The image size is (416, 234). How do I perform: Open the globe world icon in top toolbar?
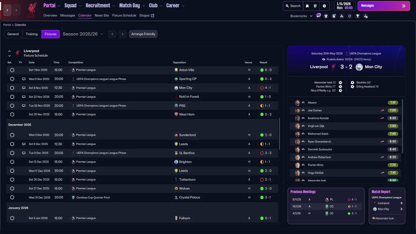click(315, 6)
